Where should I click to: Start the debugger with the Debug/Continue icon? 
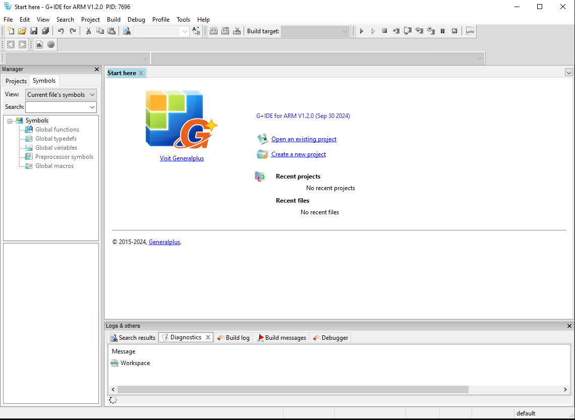[362, 31]
